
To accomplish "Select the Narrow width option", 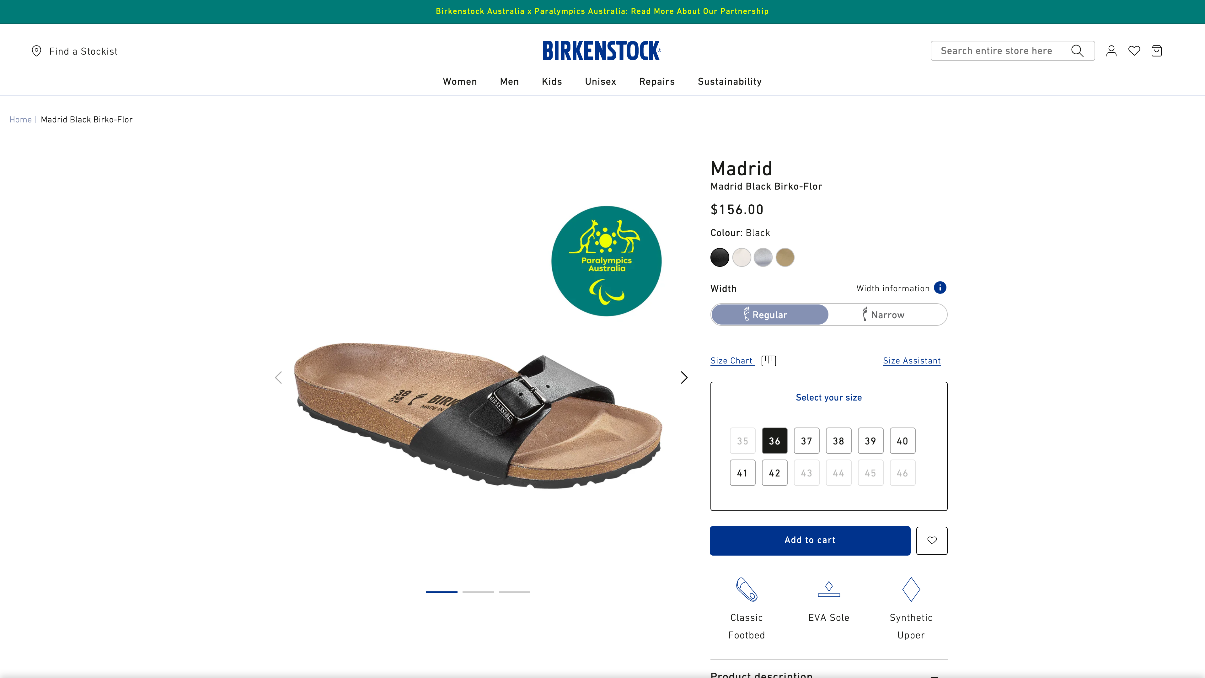I will coord(887,315).
